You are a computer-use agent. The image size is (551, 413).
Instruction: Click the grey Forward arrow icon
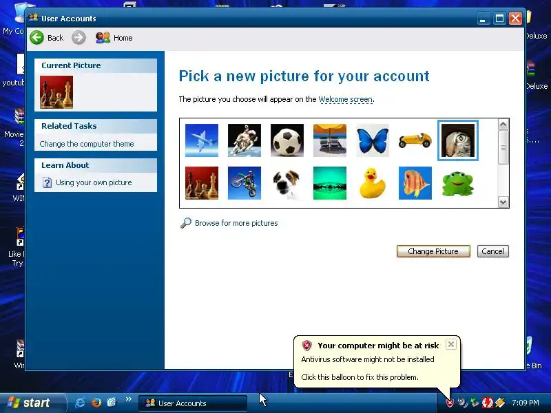coord(79,38)
